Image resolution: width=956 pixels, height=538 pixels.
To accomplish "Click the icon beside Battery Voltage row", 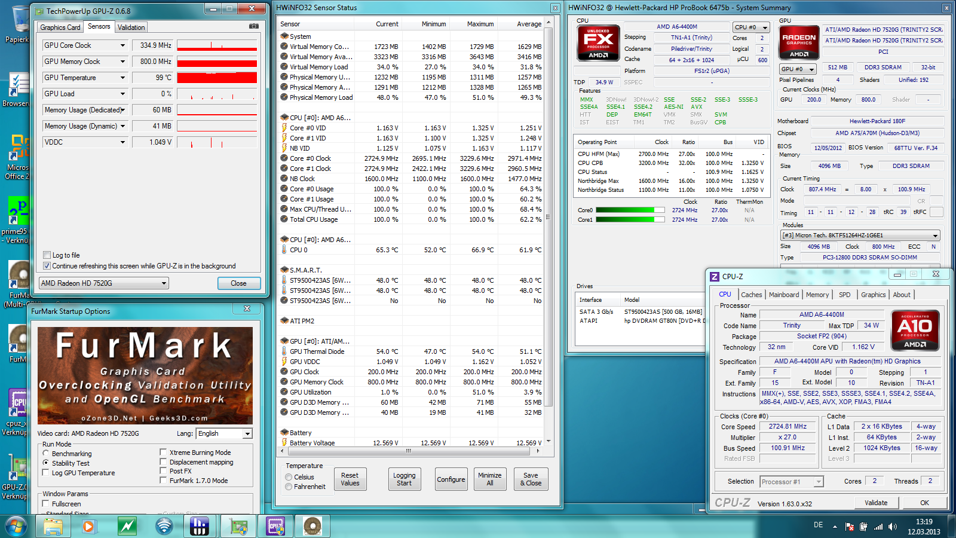I will click(284, 443).
